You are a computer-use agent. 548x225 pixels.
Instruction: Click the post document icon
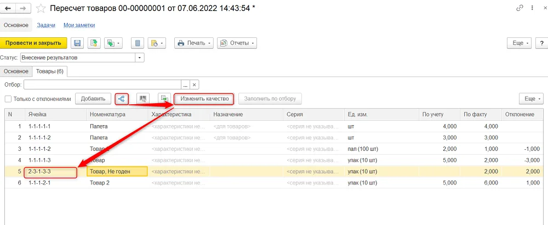(x=94, y=43)
